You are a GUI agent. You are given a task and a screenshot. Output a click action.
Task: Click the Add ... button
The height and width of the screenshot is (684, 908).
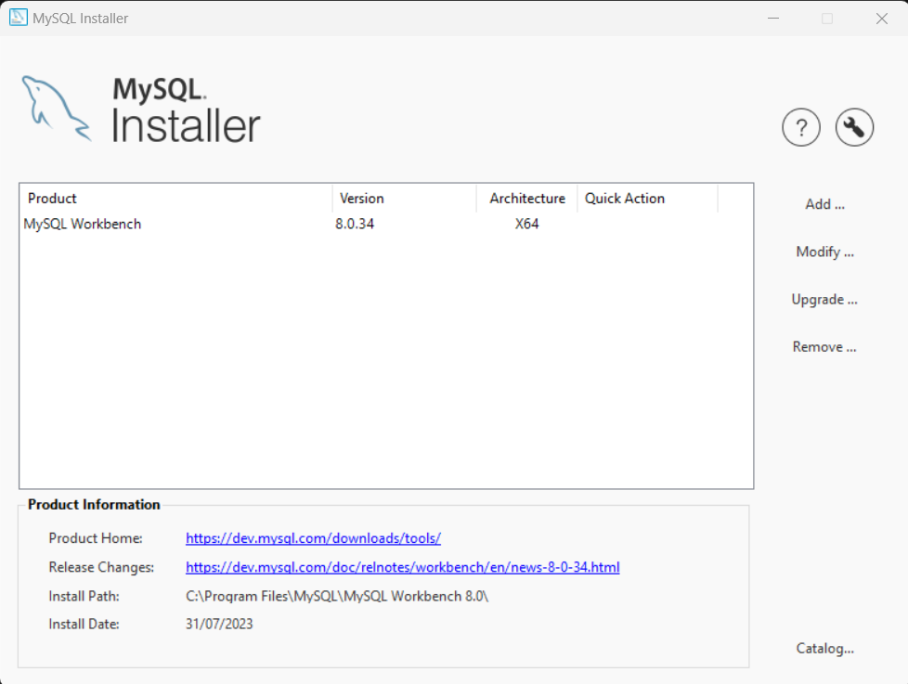coord(824,204)
